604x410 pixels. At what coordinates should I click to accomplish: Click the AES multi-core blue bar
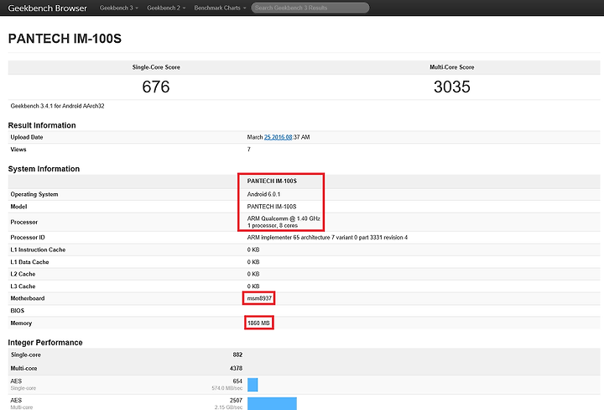coord(272,403)
